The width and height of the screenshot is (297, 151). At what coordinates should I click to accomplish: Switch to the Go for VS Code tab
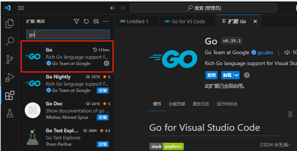[187, 21]
